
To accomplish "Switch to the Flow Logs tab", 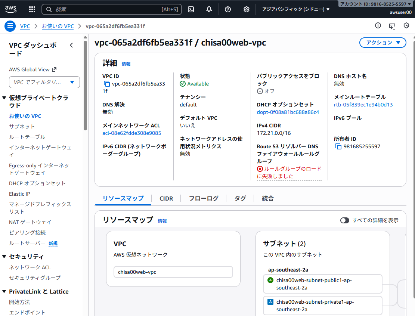I will coord(204,198).
